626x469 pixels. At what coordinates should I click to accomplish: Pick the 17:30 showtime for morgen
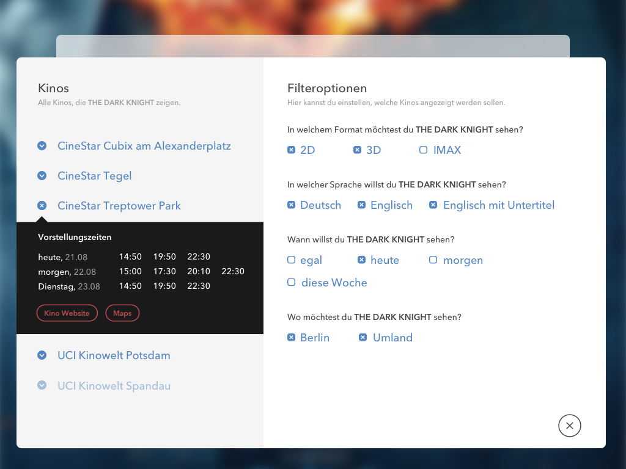(164, 272)
